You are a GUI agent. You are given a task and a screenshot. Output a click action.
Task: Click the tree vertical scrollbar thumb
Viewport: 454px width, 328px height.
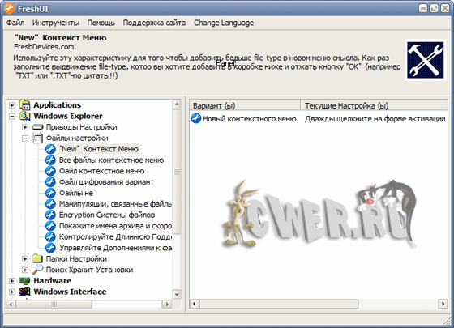pyautogui.click(x=177, y=172)
